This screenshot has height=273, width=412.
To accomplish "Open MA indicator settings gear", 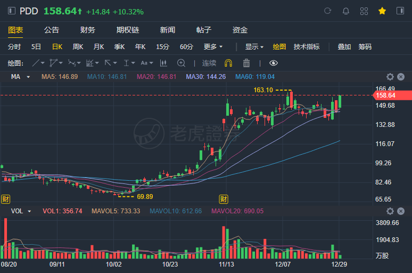I will tap(390, 77).
